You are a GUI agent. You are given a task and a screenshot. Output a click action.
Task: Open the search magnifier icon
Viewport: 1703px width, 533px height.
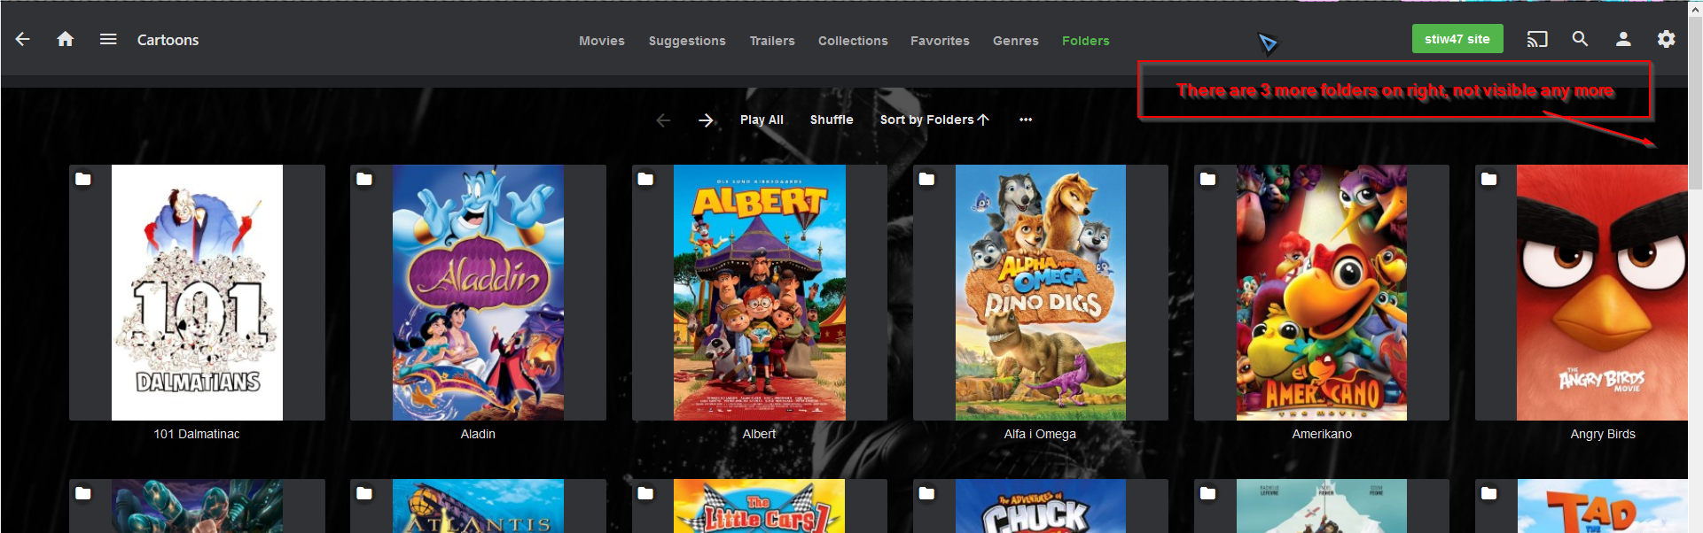pyautogui.click(x=1580, y=39)
